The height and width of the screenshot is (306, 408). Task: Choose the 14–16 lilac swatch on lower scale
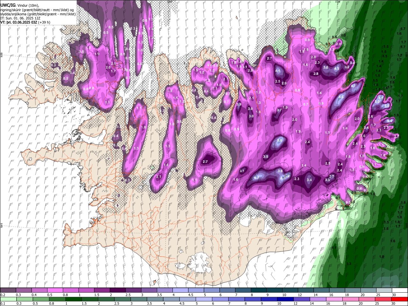[x=318, y=299]
